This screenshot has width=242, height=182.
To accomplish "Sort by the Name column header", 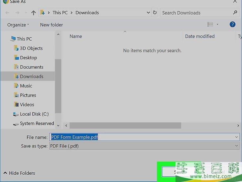I will pyautogui.click(x=76, y=36).
